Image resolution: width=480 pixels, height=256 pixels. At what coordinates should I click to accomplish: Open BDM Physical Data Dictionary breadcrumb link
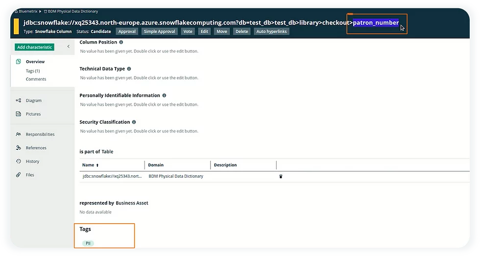[73, 11]
